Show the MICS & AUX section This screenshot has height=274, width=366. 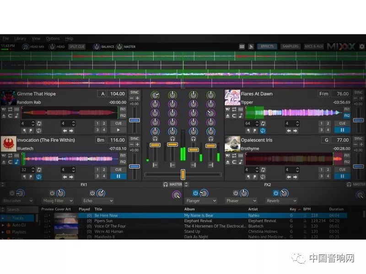pyautogui.click(x=314, y=47)
